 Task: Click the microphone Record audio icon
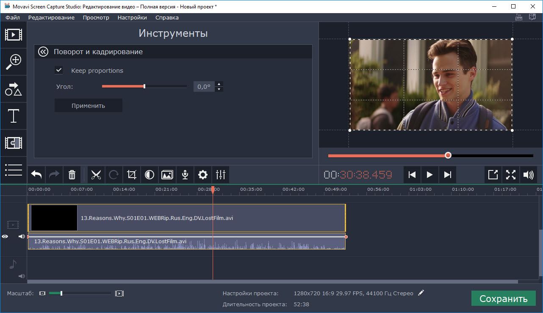[x=185, y=175]
